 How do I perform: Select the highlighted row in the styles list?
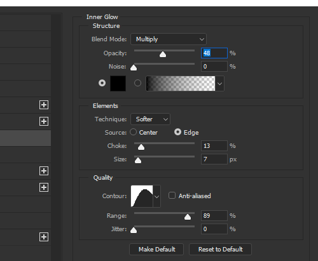[25, 138]
